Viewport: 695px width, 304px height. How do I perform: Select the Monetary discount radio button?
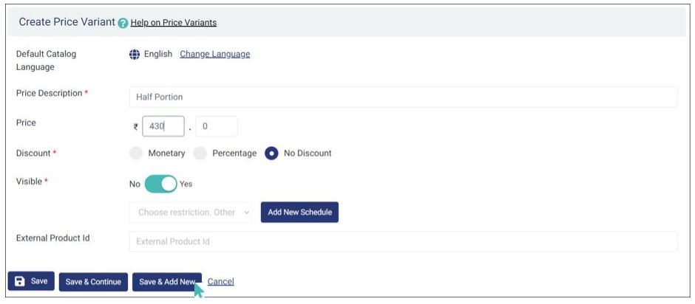click(136, 153)
